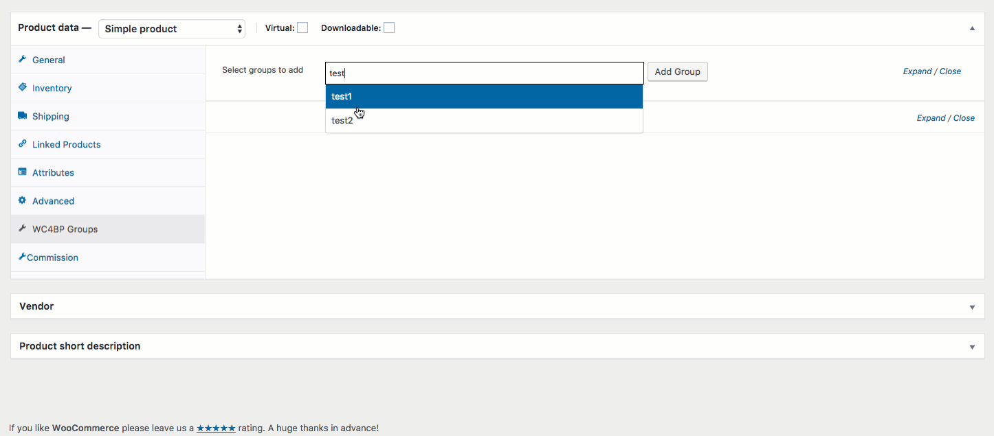Expand the Vendor panel

(972, 307)
